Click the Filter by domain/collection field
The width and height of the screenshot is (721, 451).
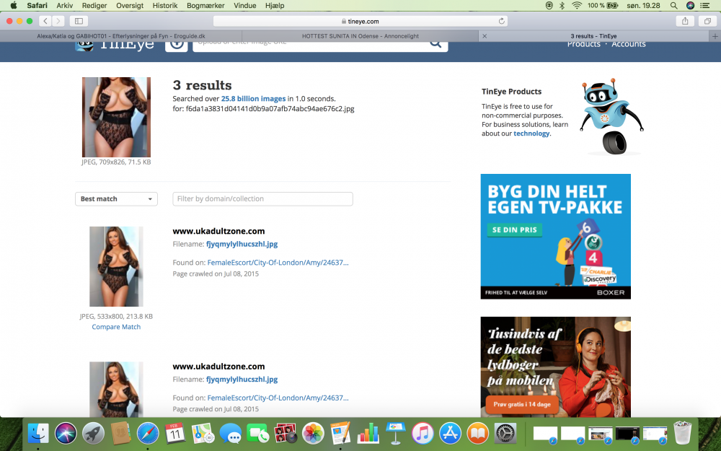tap(262, 199)
